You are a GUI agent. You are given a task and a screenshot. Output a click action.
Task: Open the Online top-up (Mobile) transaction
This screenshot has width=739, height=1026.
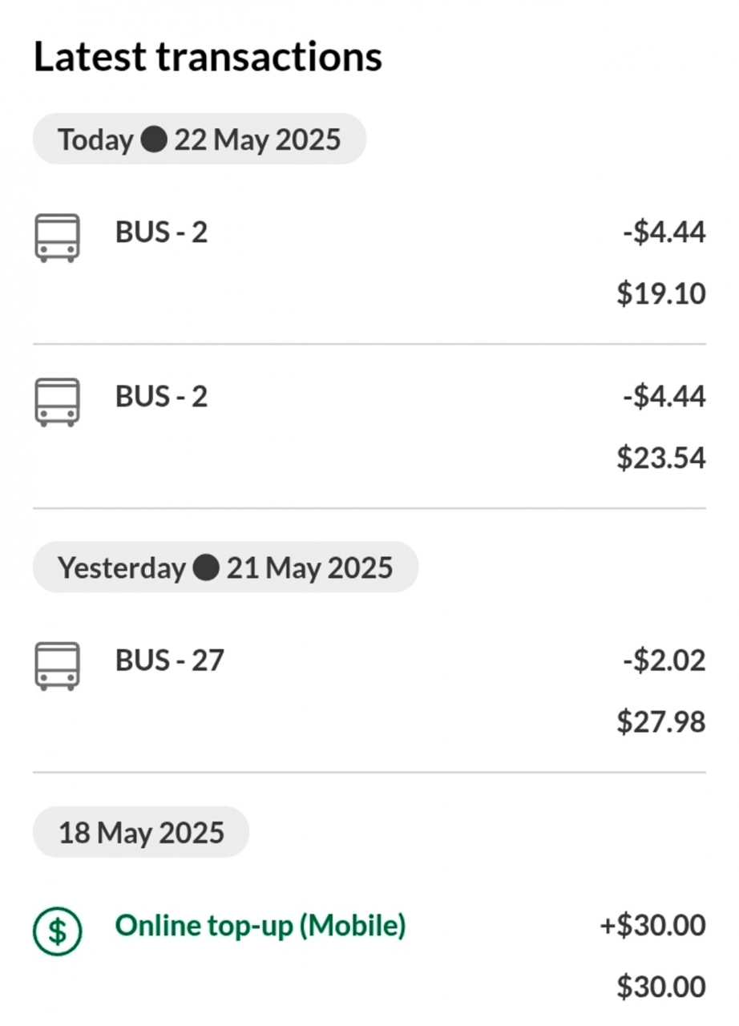click(260, 926)
